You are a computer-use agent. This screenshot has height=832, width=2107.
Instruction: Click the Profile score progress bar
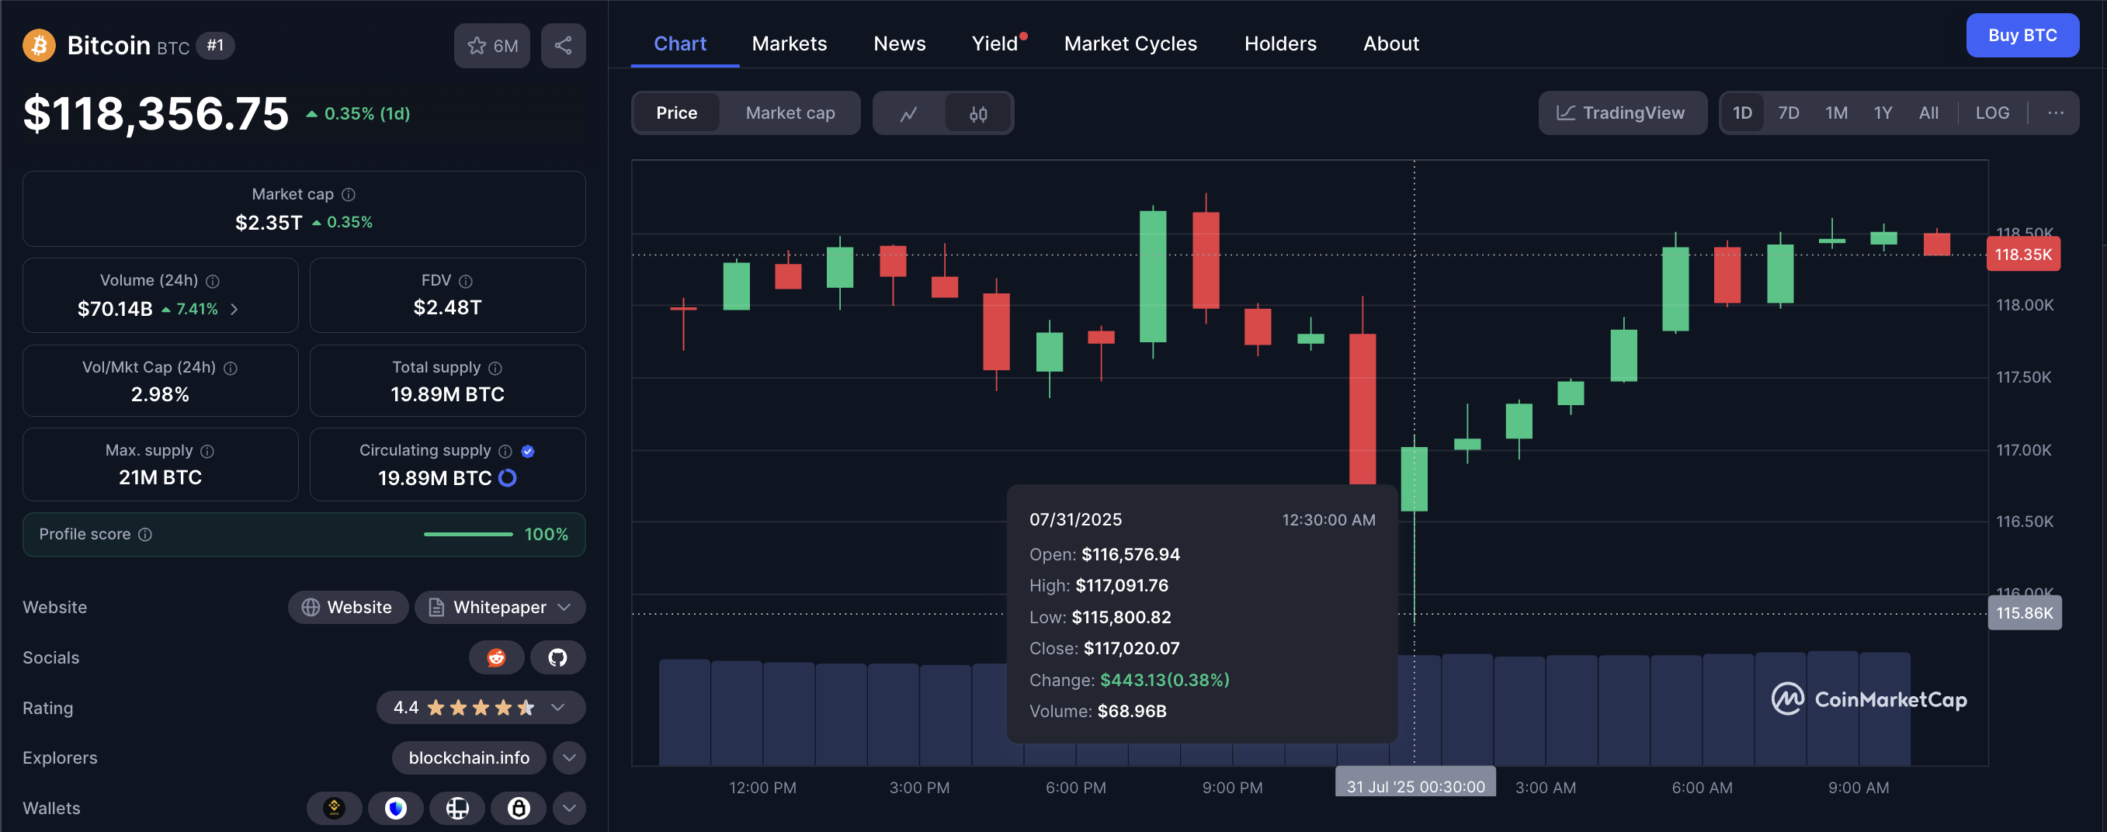pyautogui.click(x=468, y=535)
